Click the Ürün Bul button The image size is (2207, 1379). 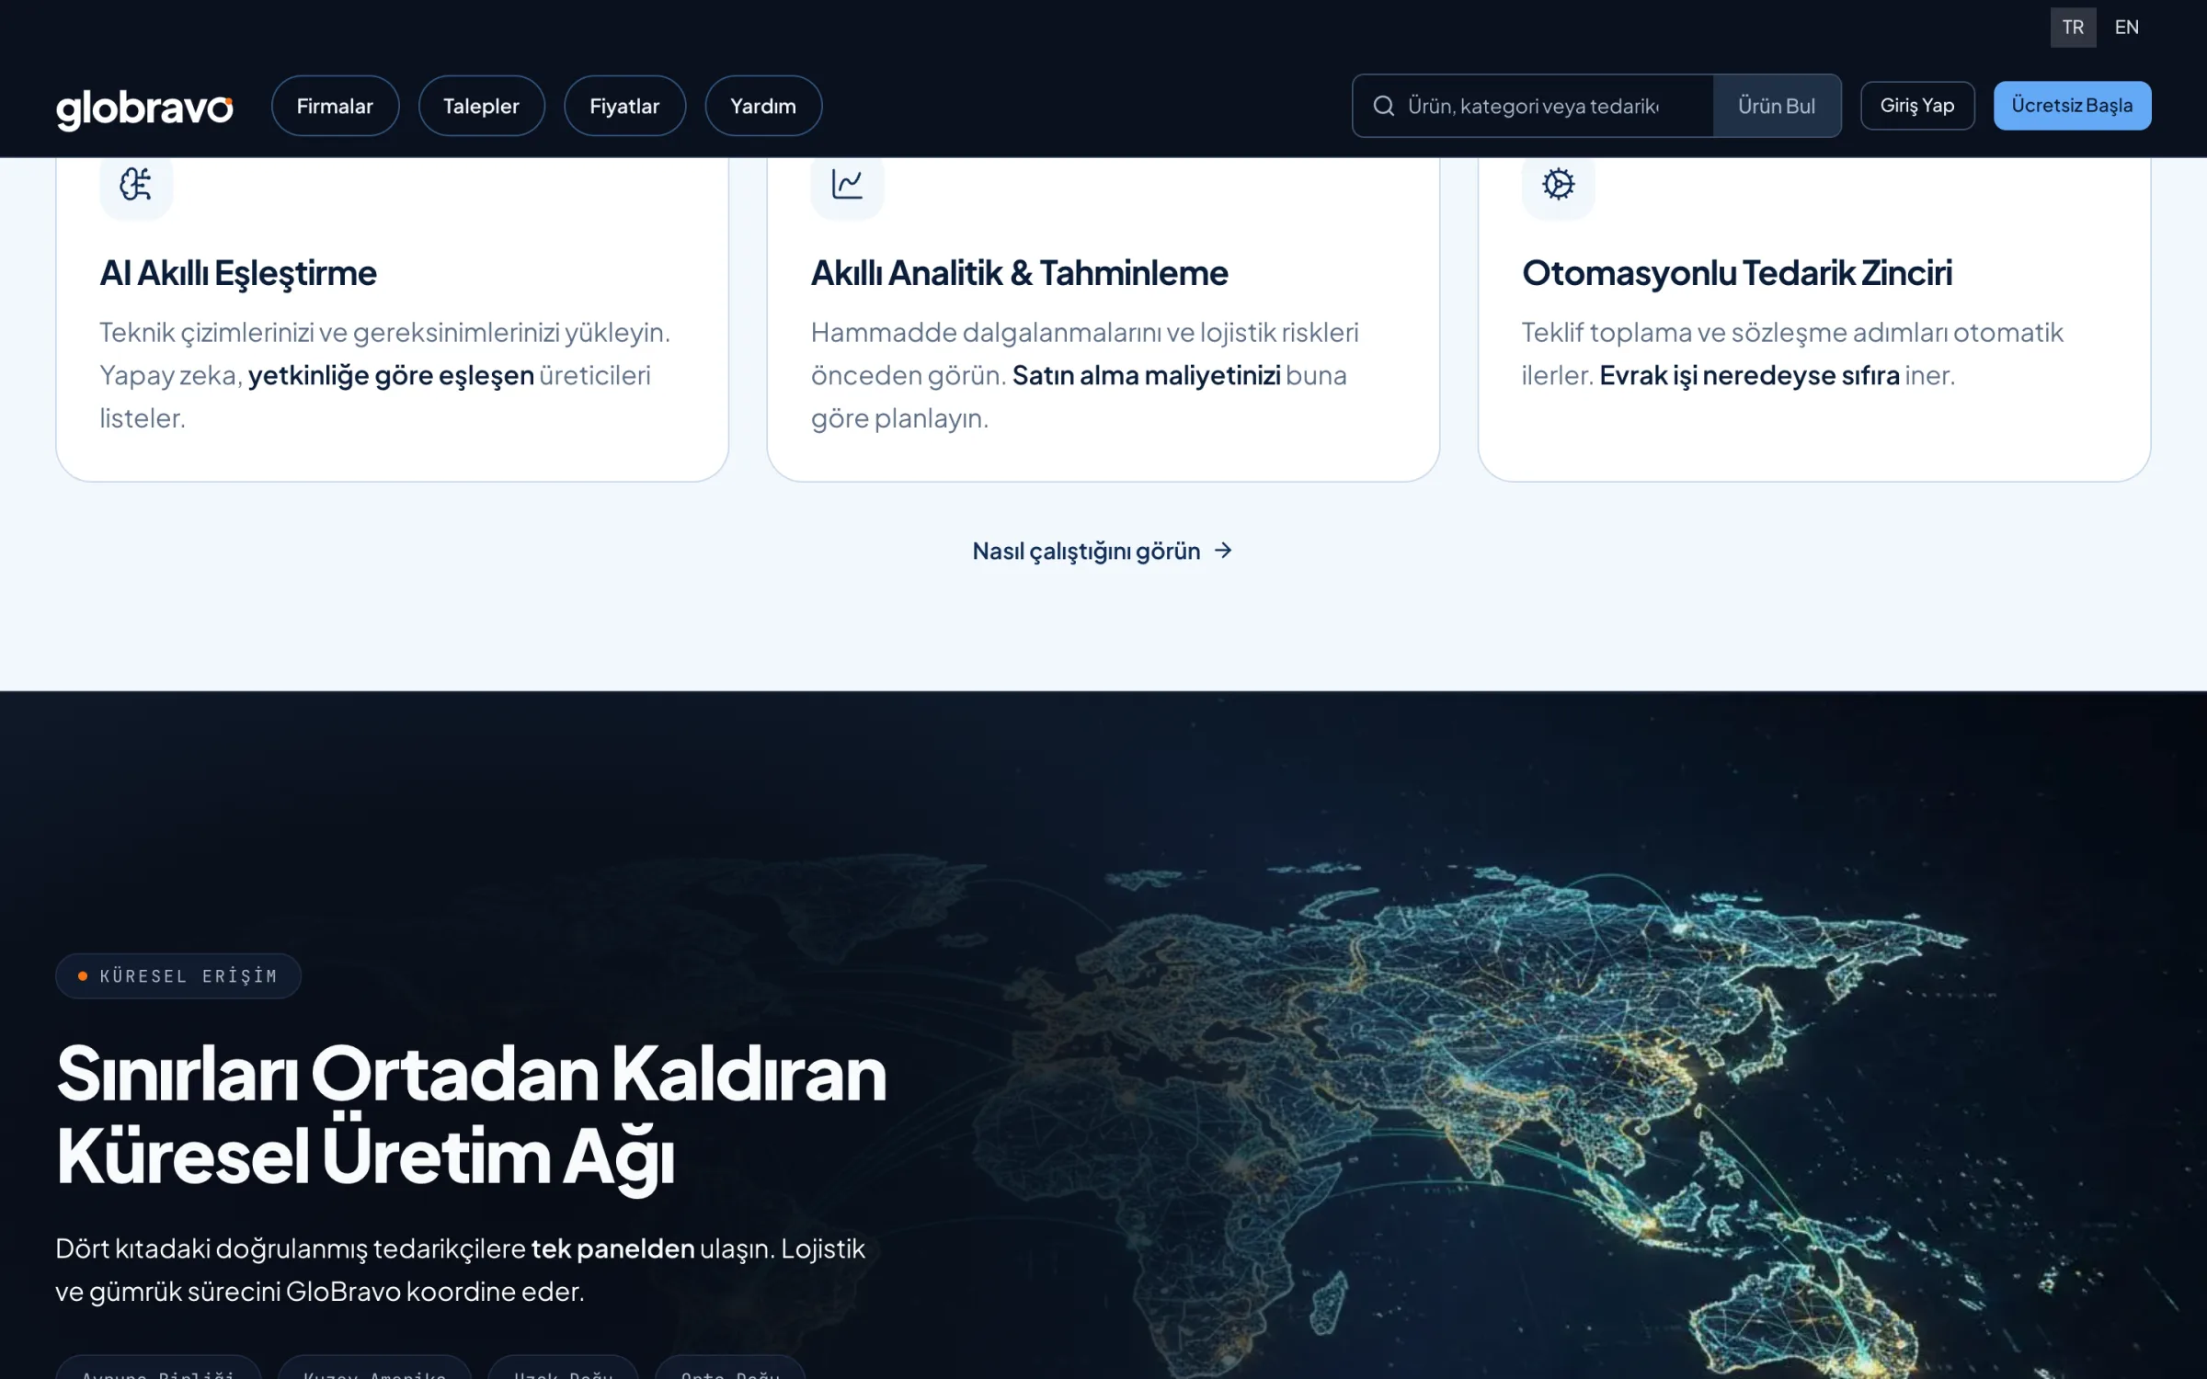click(x=1777, y=106)
